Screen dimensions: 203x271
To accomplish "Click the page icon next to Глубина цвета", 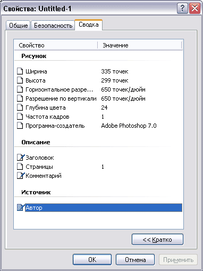I will tap(20, 108).
